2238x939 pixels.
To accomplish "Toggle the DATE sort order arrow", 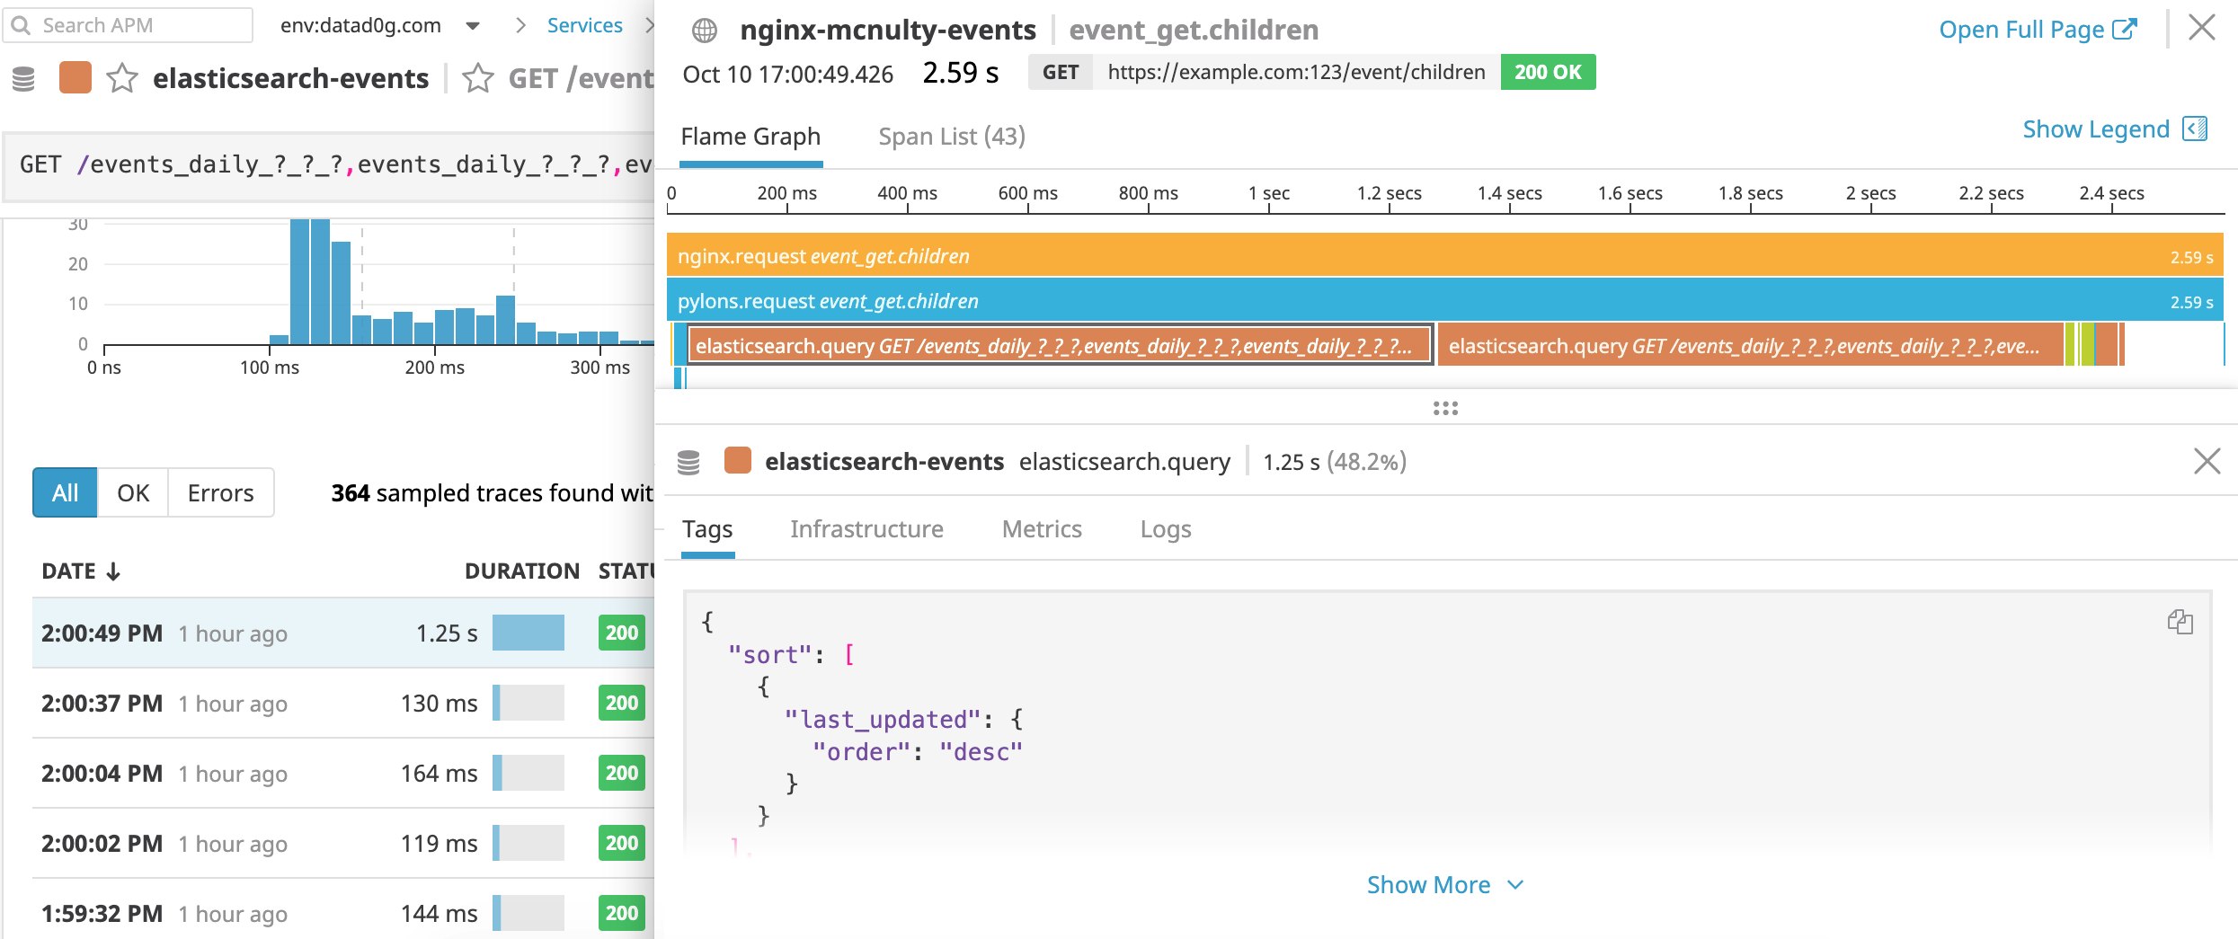I will click(111, 571).
